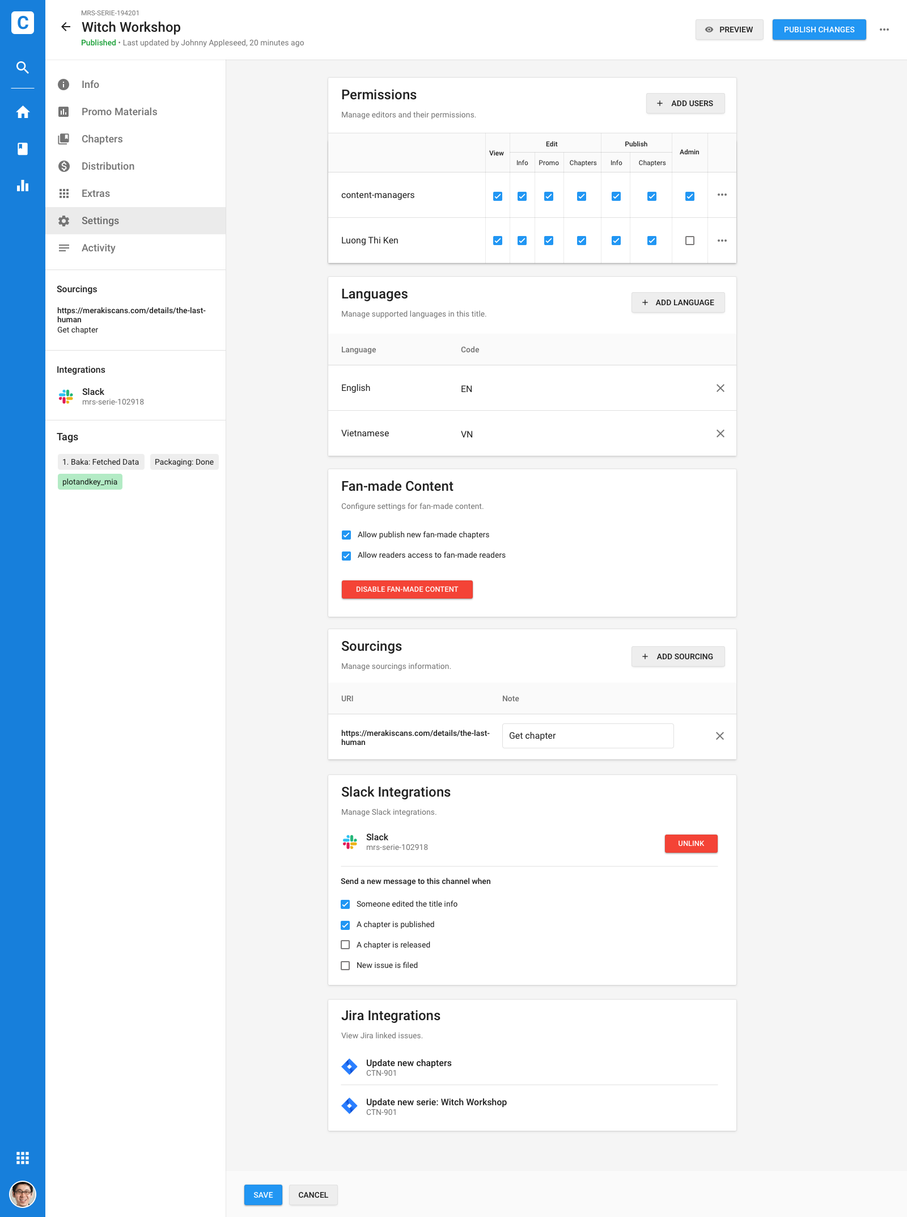Check 'A chapter is released' option
Screen dimensions: 907x1217
coord(345,945)
